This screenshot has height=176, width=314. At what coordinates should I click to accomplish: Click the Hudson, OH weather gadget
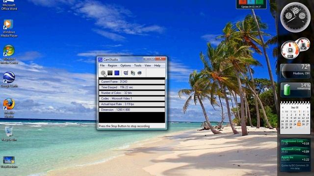pyautogui.click(x=295, y=71)
